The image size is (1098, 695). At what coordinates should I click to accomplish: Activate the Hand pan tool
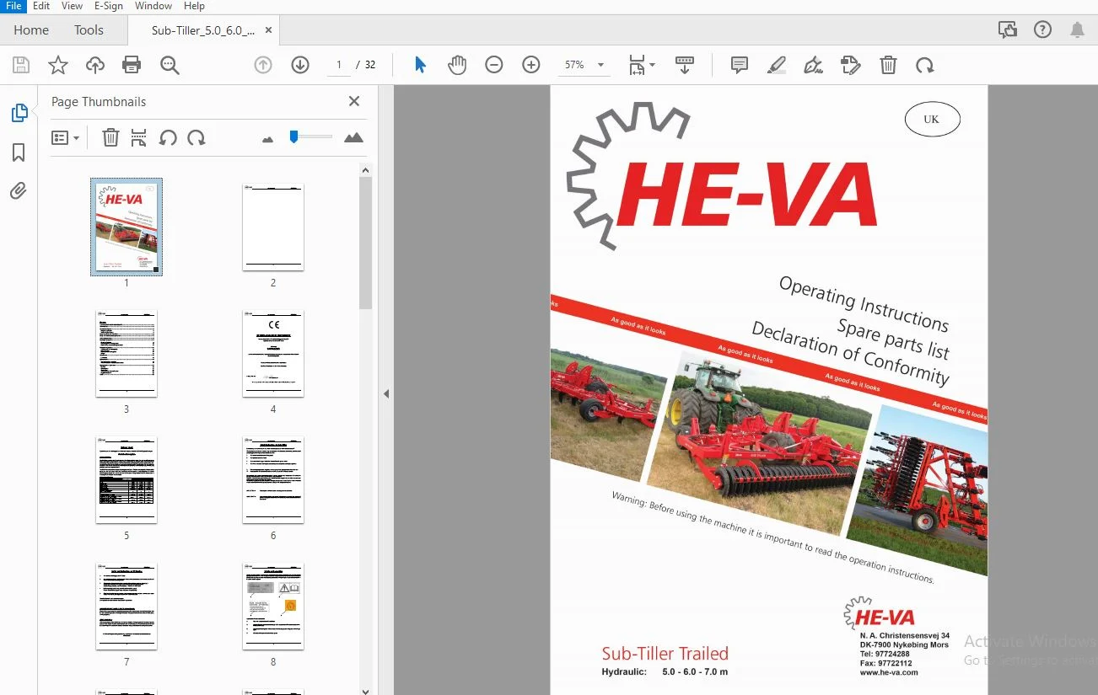457,65
